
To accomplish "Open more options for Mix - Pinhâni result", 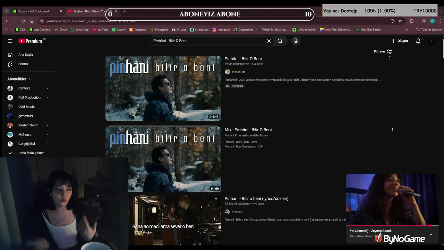I will pos(393,130).
